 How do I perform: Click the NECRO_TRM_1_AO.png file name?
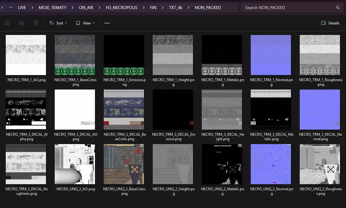point(27,80)
